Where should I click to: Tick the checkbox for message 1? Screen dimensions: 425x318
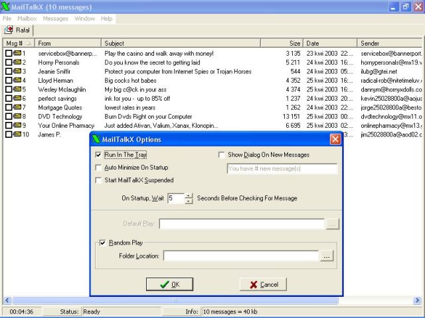[x=9, y=53]
